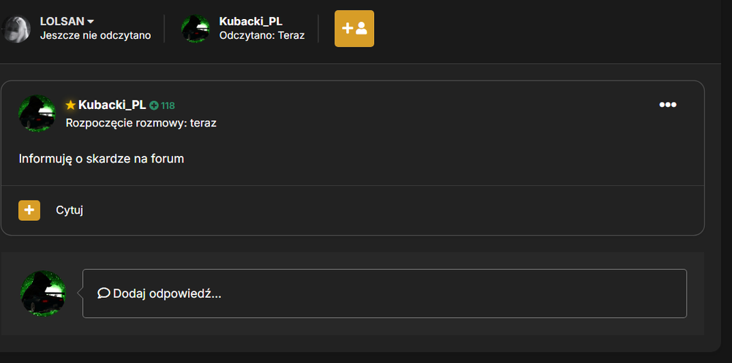This screenshot has height=363, width=732.
Task: Open the three-dots post options menu
Action: [668, 105]
